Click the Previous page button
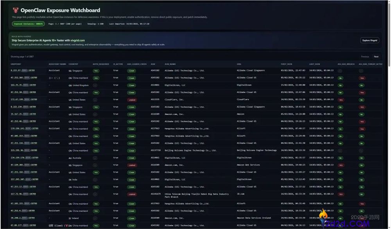Image resolution: width=391 pixels, height=229 pixels. coord(364,57)
